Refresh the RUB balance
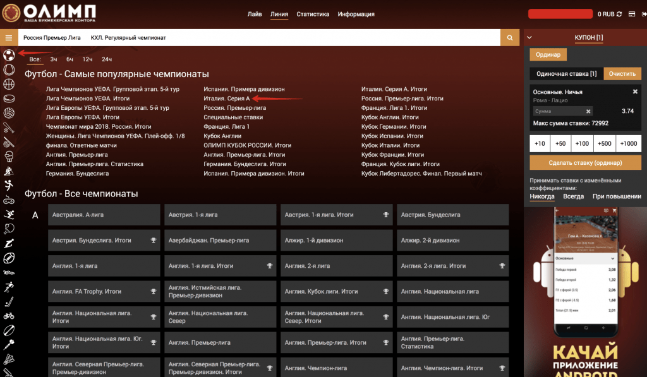The height and width of the screenshot is (377, 647). pyautogui.click(x=619, y=14)
